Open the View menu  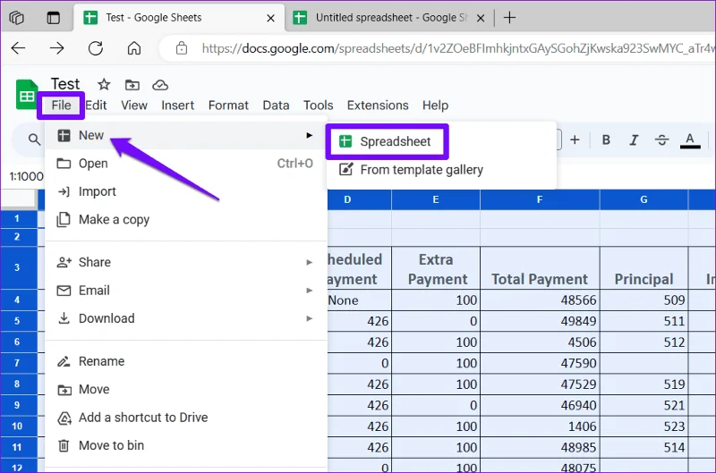pos(134,106)
